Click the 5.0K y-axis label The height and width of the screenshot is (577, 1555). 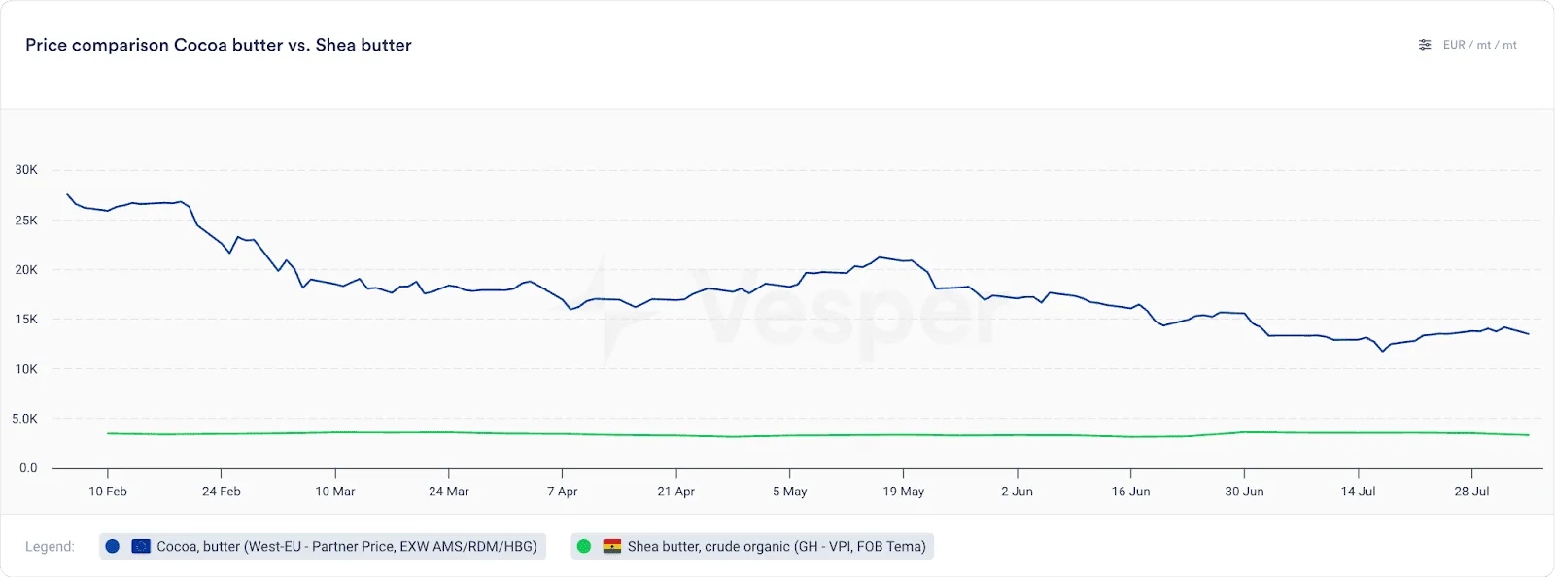point(25,419)
